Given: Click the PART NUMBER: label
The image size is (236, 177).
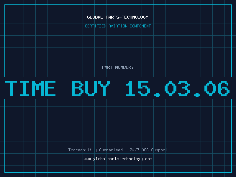Looking at the screenshot, I should (x=118, y=67).
